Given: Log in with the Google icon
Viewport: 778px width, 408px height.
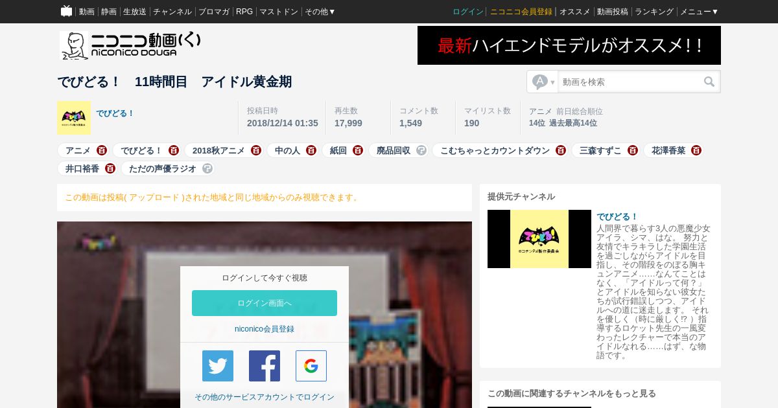Looking at the screenshot, I should pyautogui.click(x=311, y=366).
